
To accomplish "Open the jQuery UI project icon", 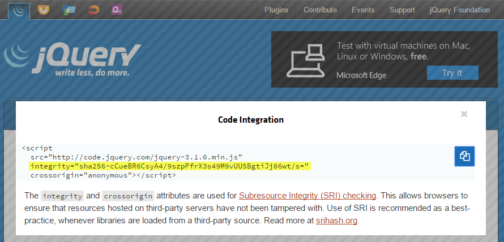I will click(x=44, y=10).
